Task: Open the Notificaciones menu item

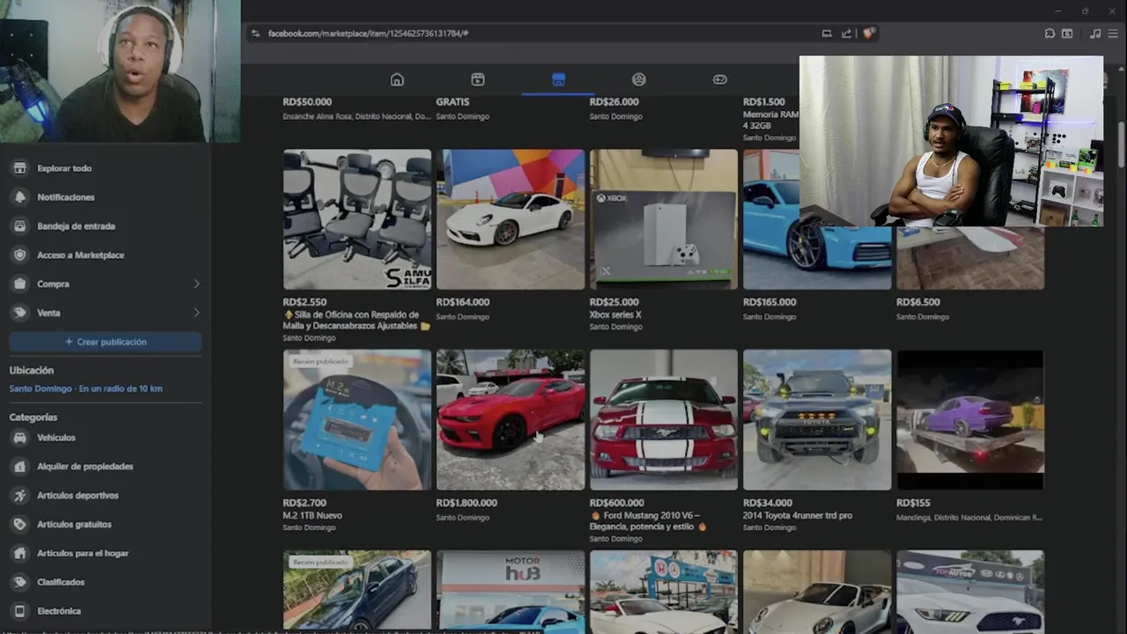Action: click(x=106, y=197)
